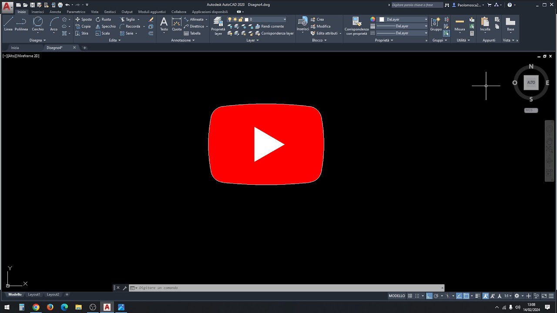Screen dimensions: 557x313
Task: Switch to the Output ribbon tab
Action: pos(127,12)
